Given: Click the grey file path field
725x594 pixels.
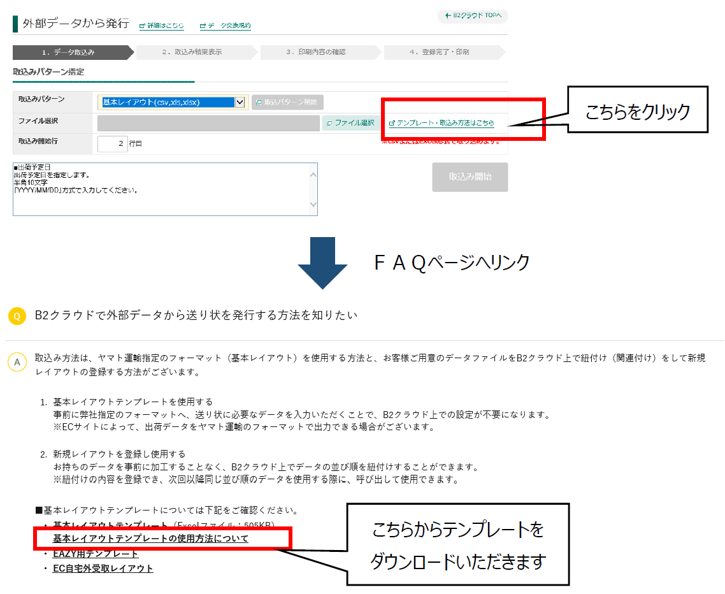Looking at the screenshot, I should 208,123.
